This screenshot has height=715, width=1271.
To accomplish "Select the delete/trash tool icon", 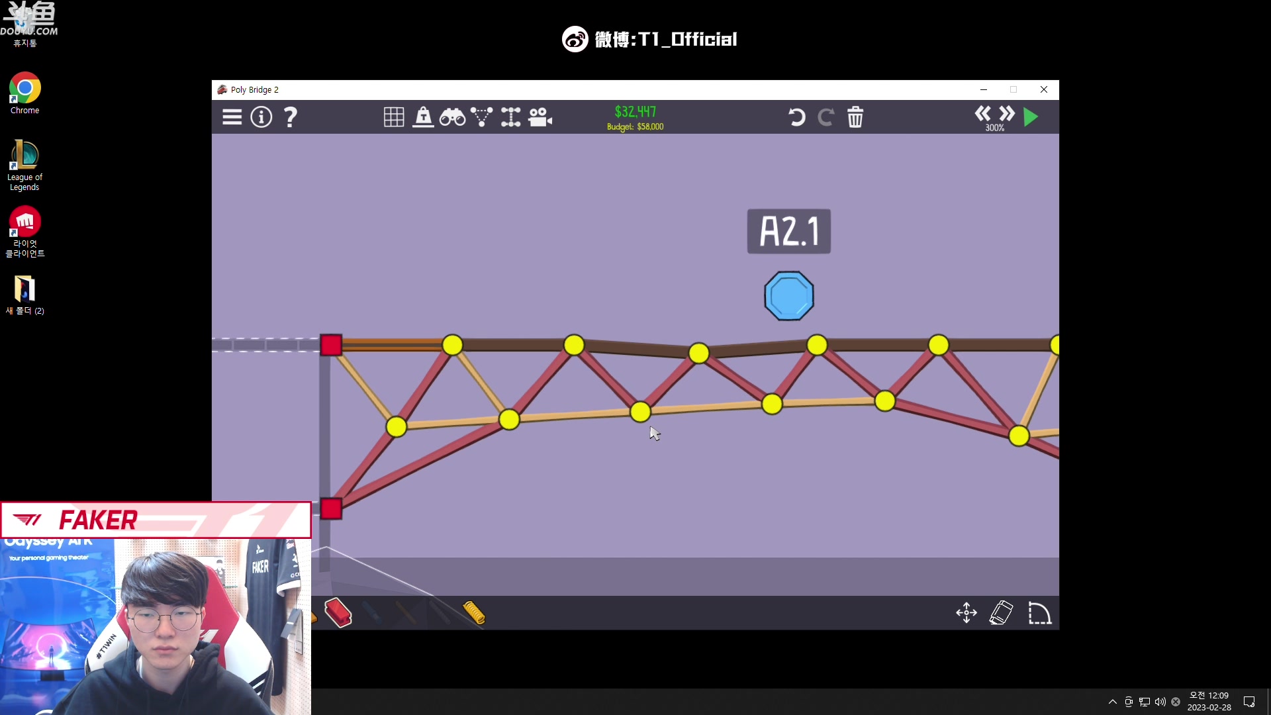I will point(855,117).
